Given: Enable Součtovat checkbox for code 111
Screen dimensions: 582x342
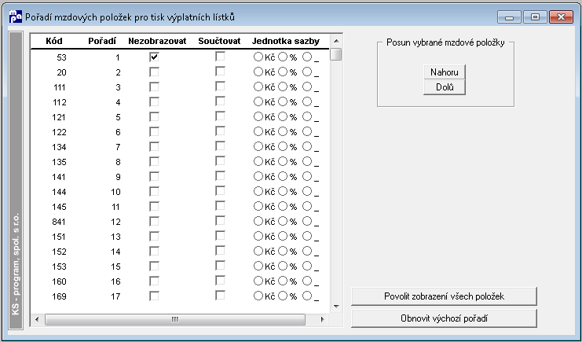Looking at the screenshot, I should 220,86.
